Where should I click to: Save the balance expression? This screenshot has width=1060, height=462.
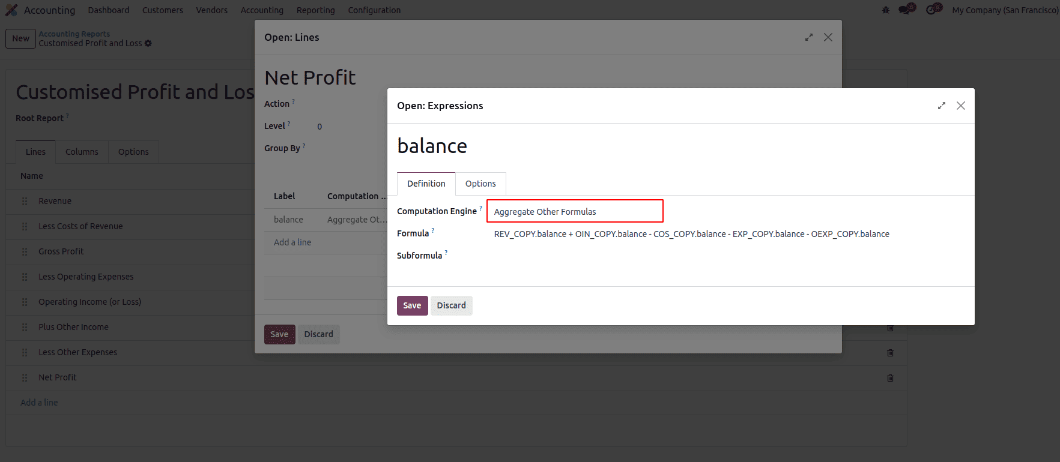413,305
